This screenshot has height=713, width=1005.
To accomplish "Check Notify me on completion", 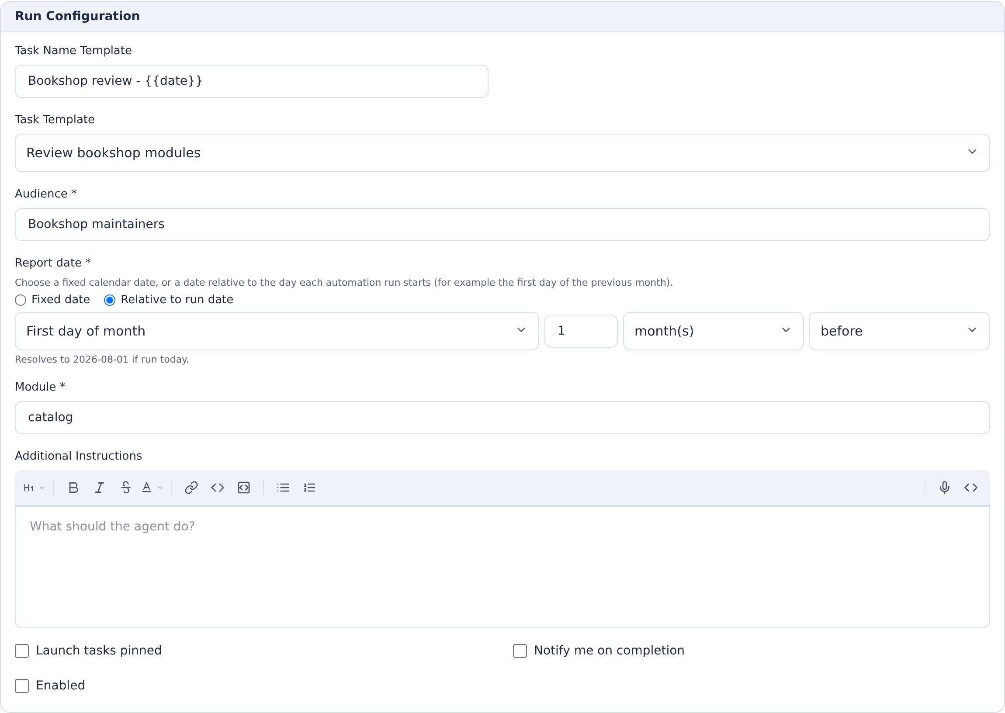I will 520,651.
